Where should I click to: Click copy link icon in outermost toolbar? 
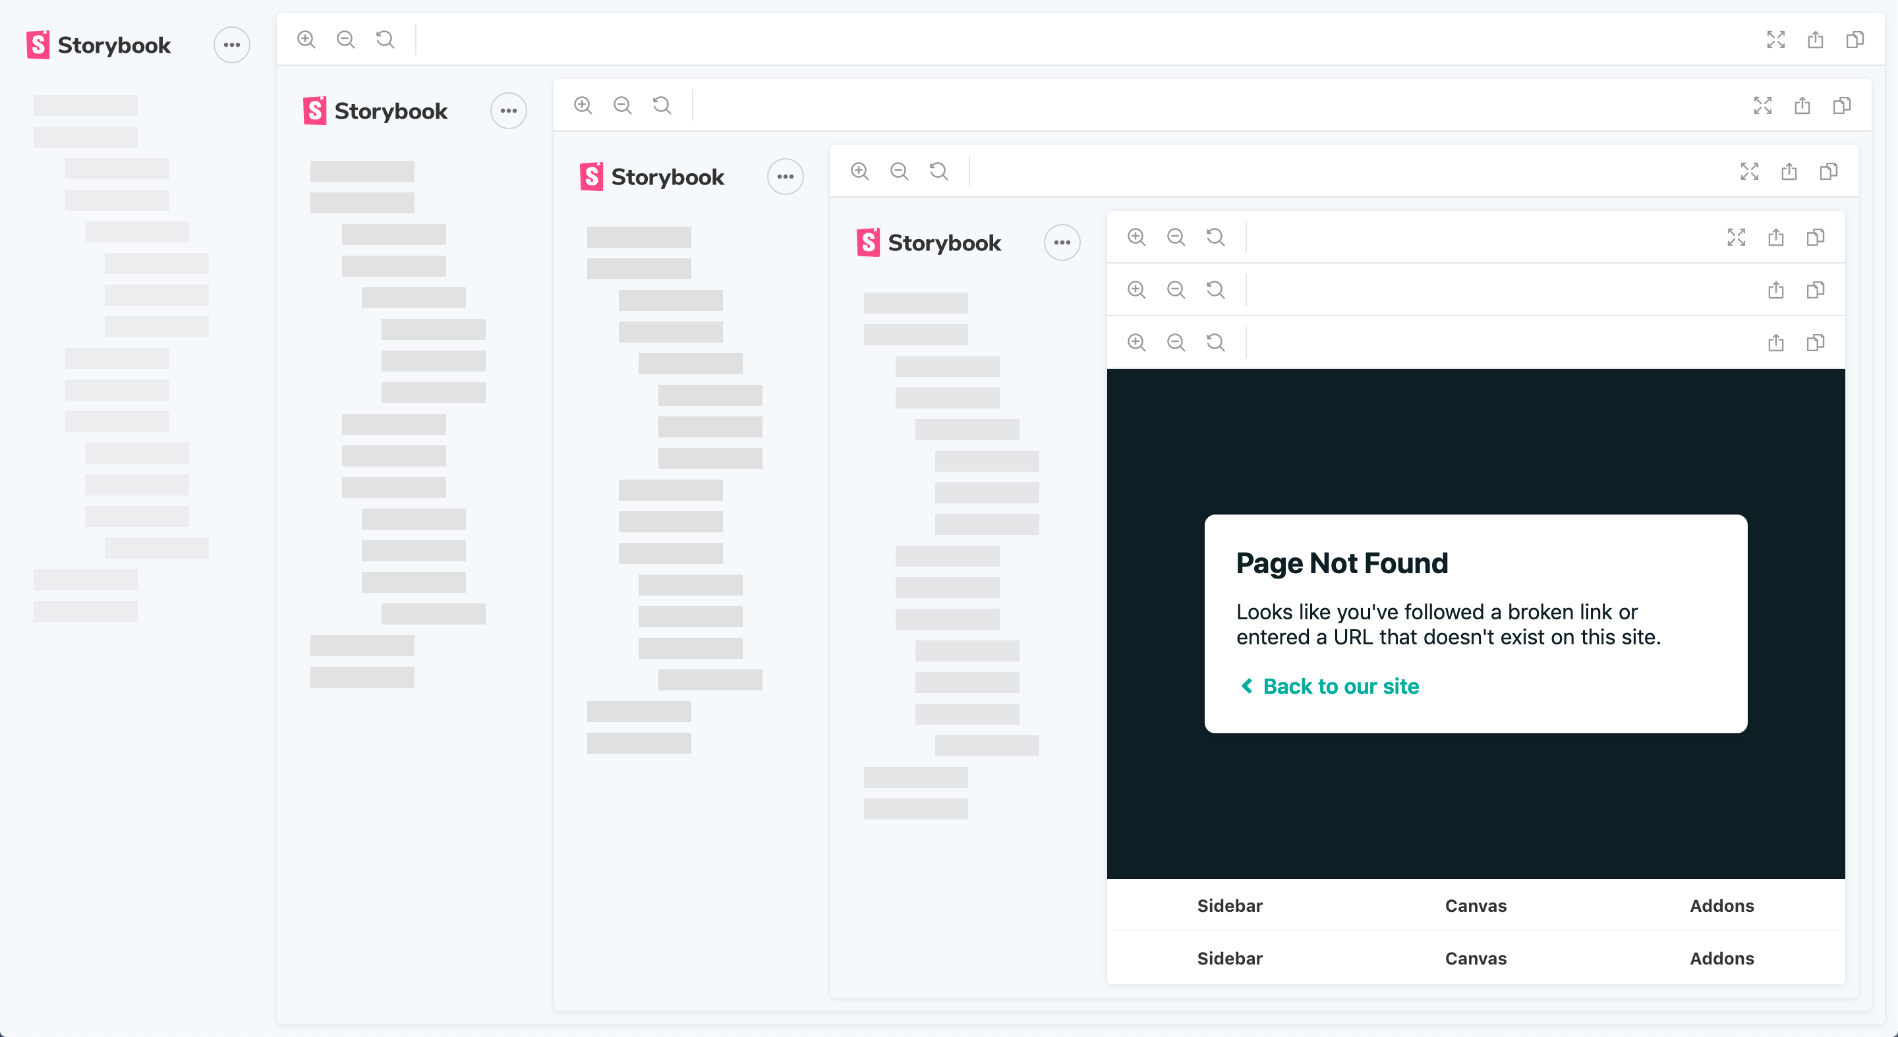coord(1855,40)
